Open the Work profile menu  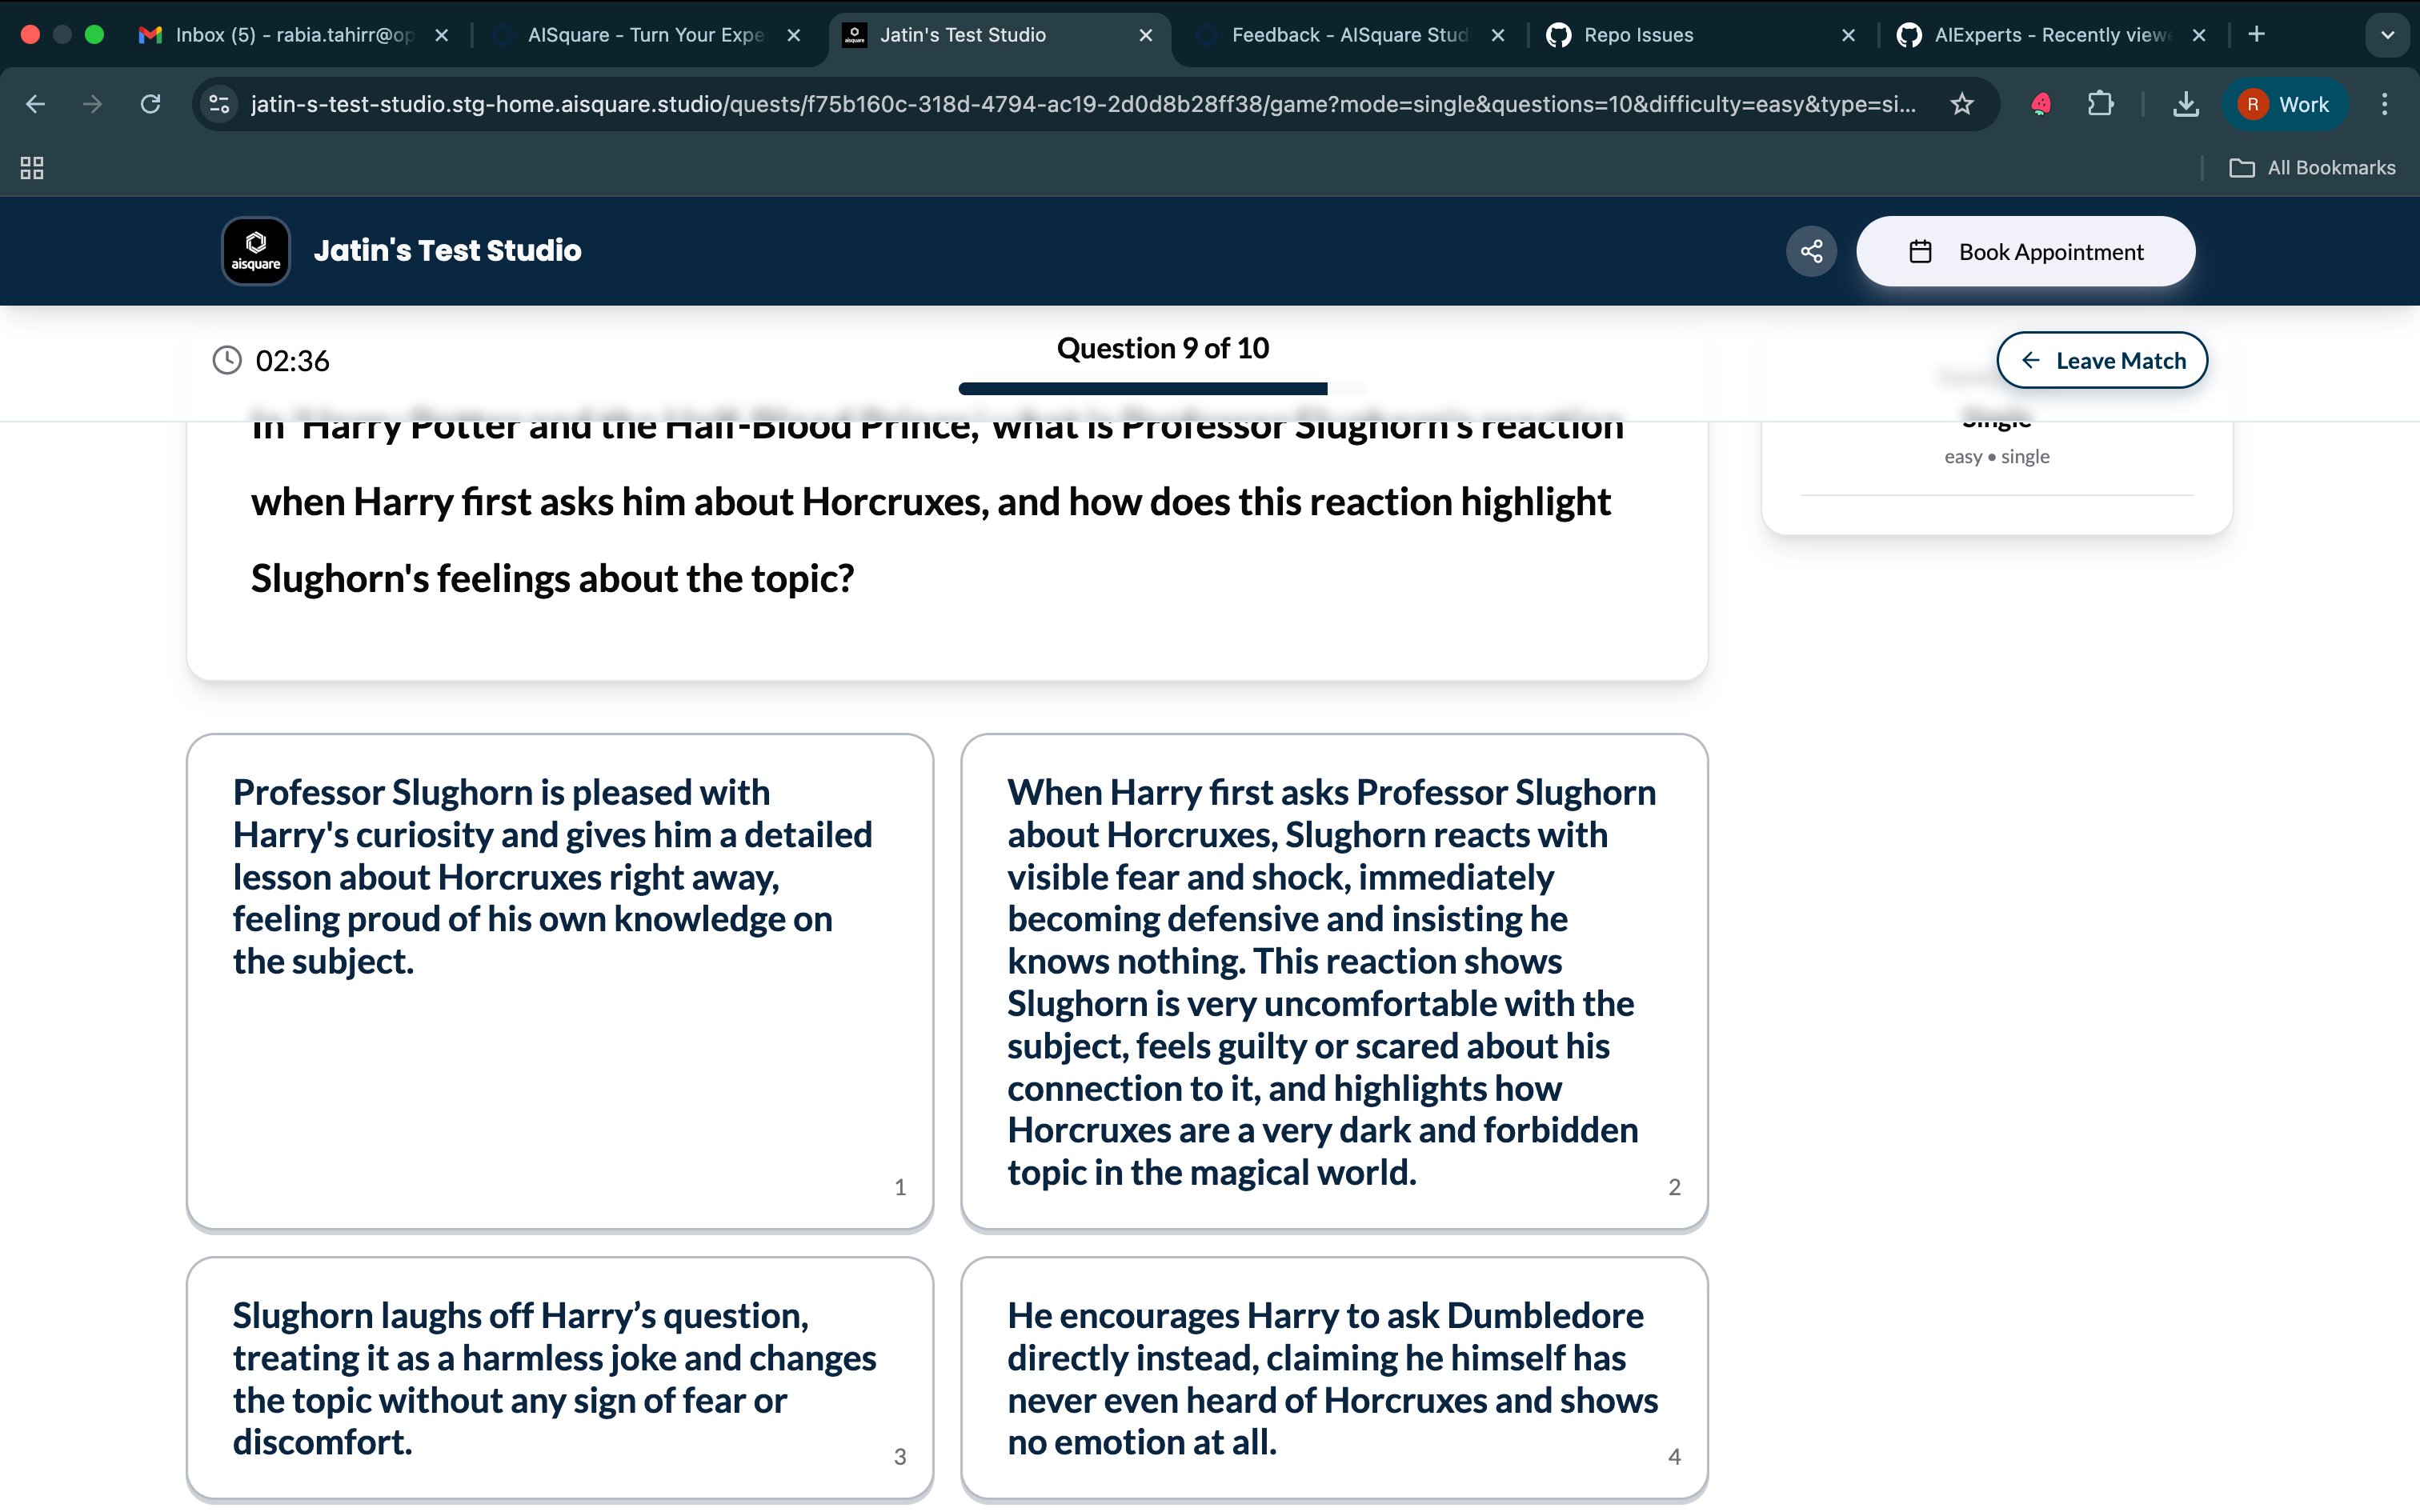(x=2284, y=104)
